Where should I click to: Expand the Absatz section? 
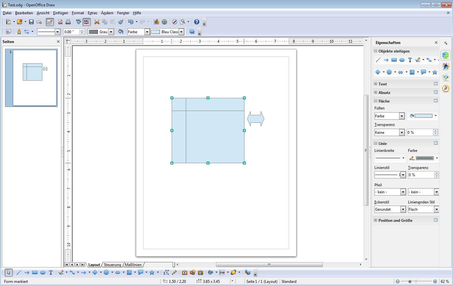point(376,92)
